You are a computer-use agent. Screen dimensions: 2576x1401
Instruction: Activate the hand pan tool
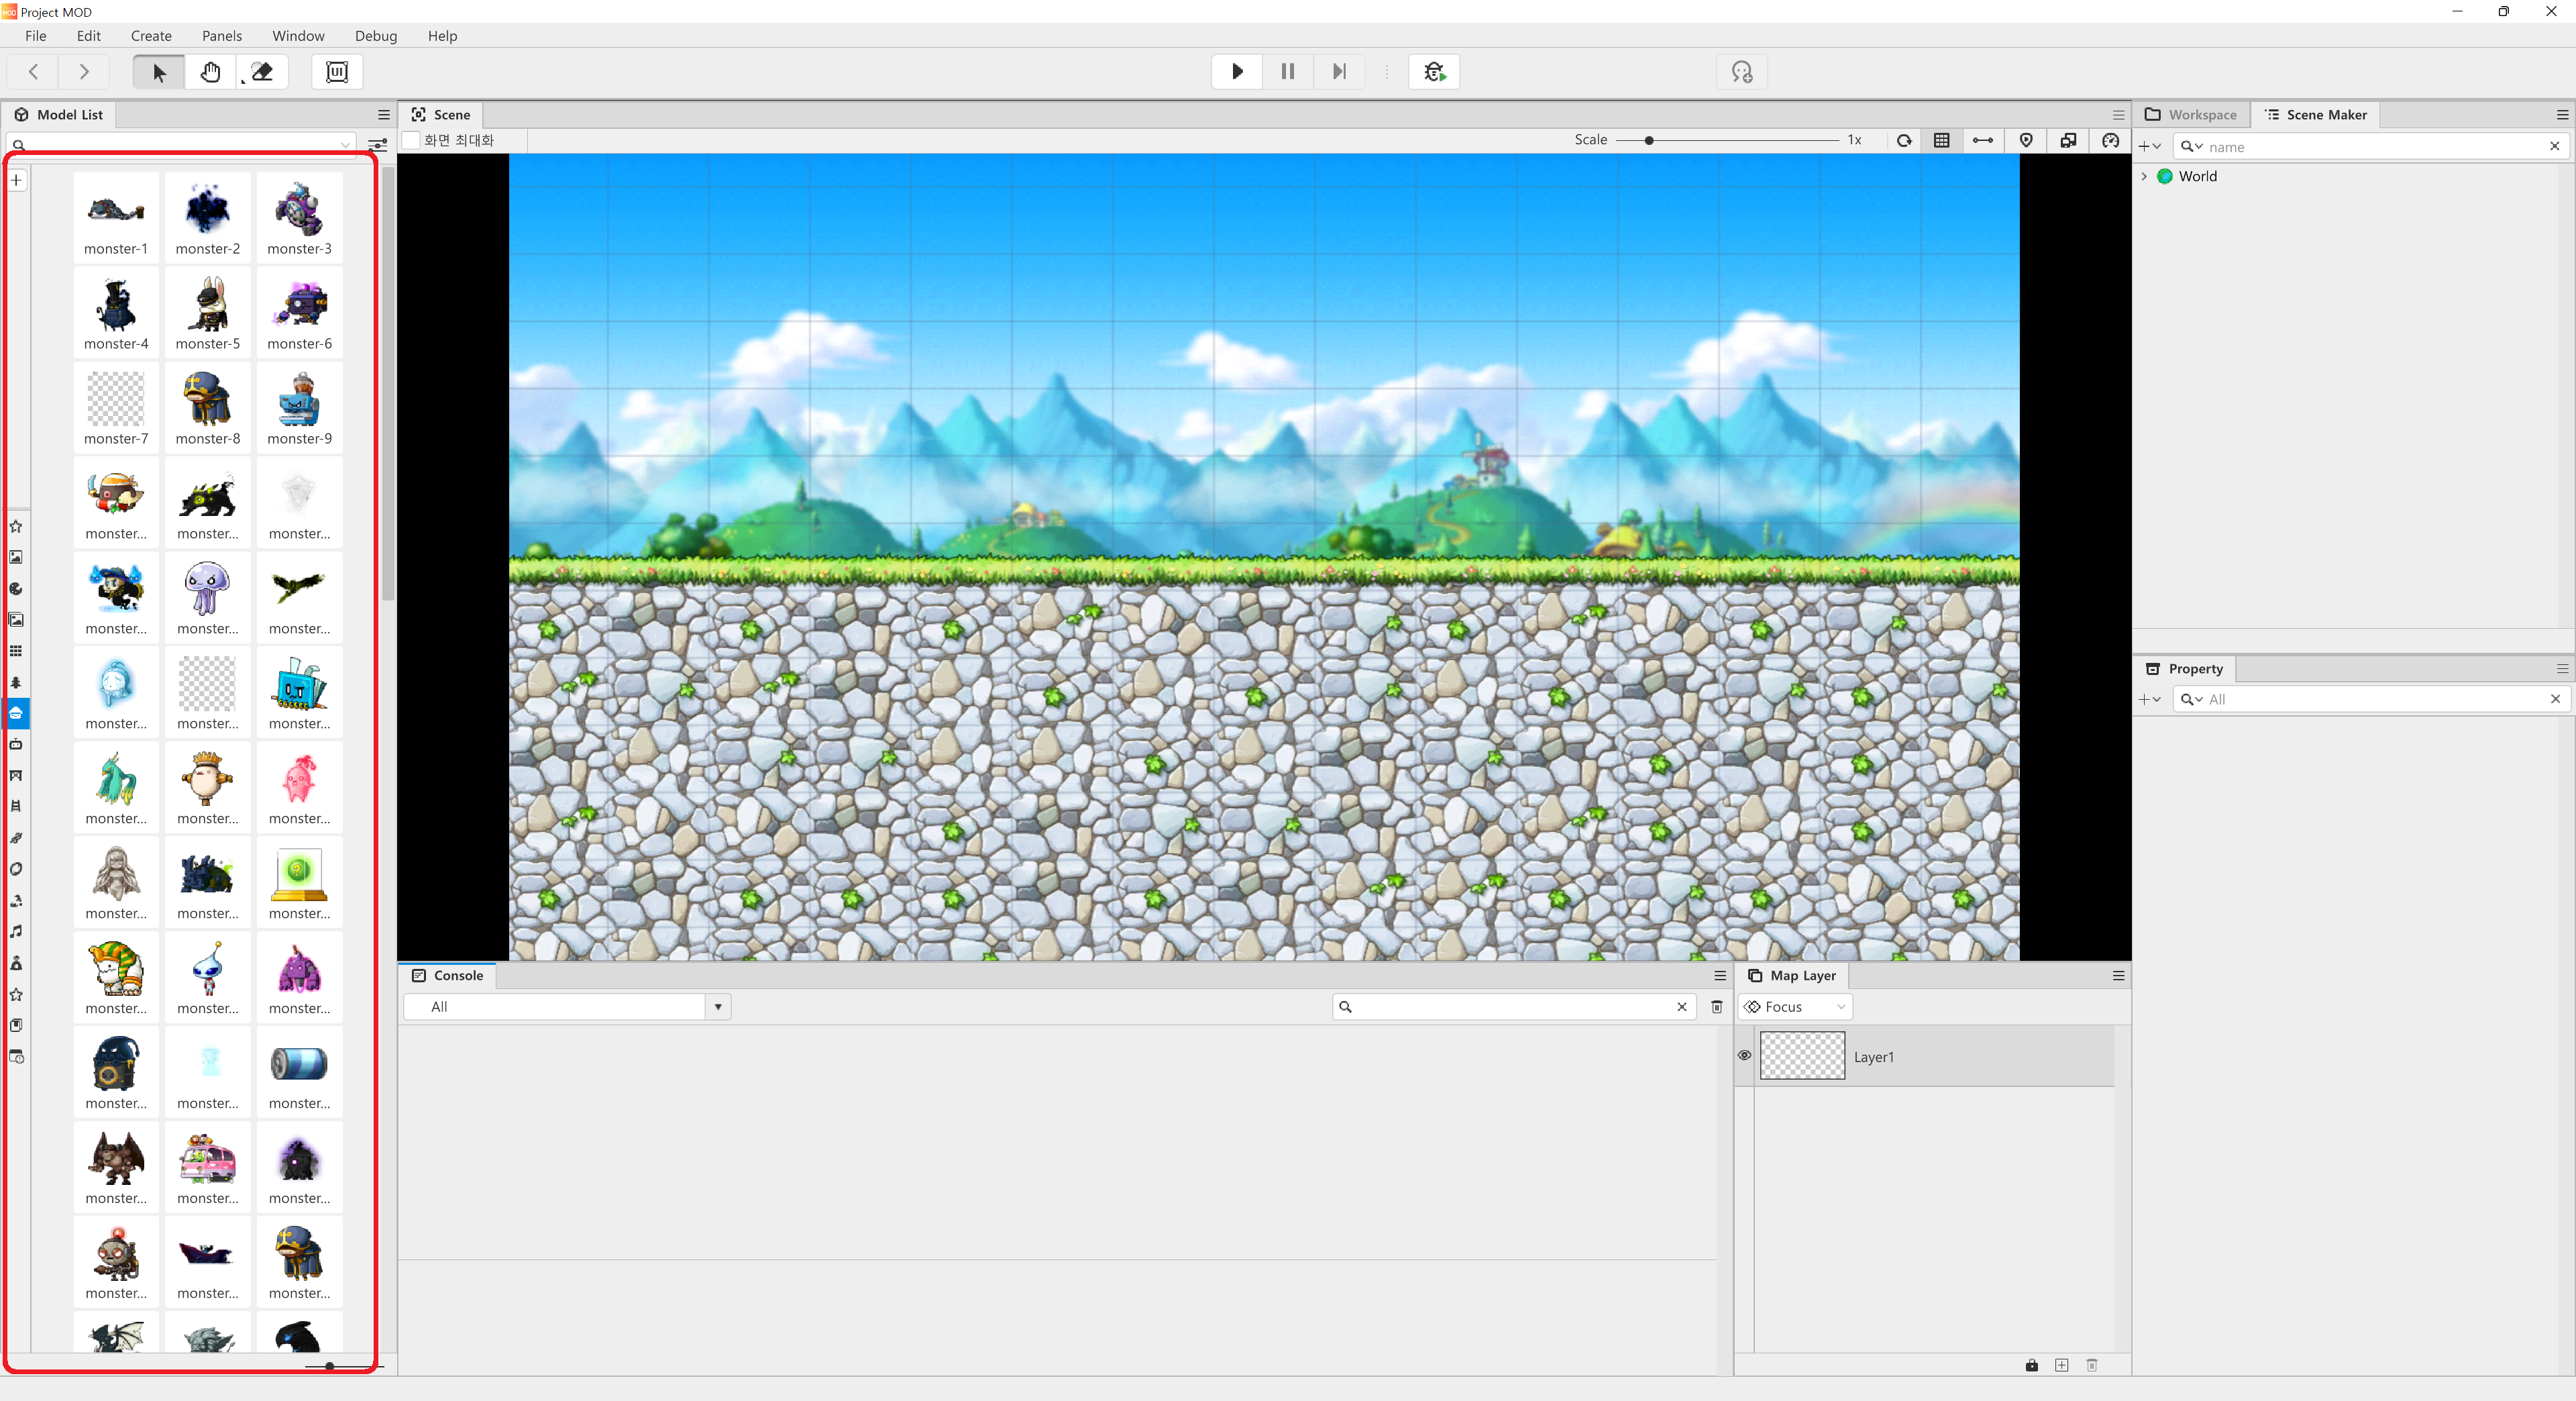(x=210, y=72)
